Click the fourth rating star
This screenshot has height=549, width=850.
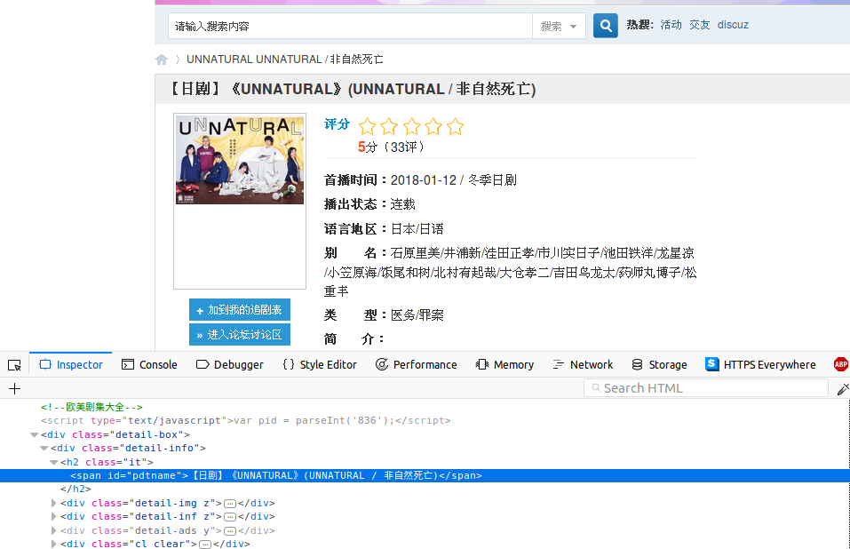[x=433, y=127]
